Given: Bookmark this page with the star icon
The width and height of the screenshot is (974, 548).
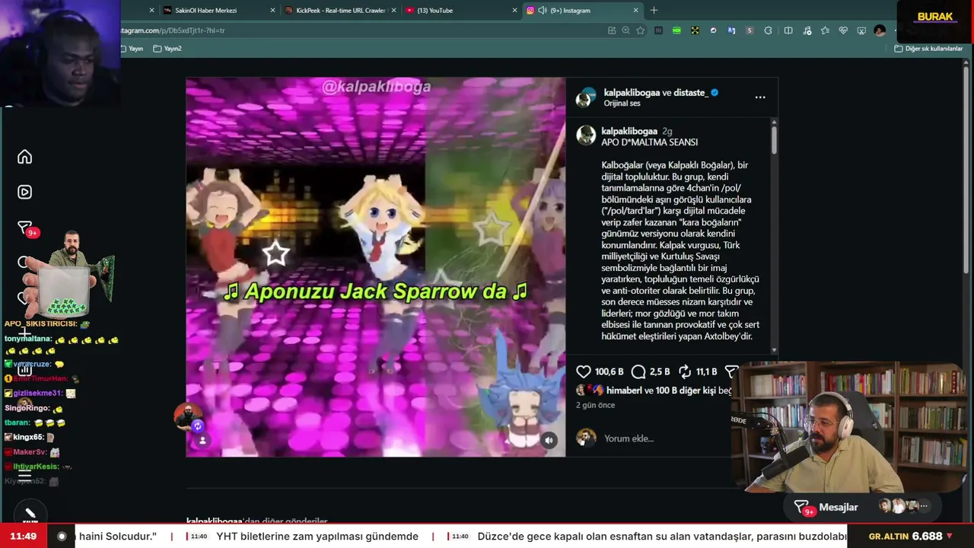Looking at the screenshot, I should tap(641, 30).
